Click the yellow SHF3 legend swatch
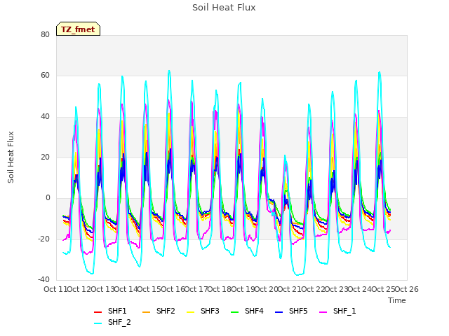This screenshot has height=336, width=449. [190, 312]
